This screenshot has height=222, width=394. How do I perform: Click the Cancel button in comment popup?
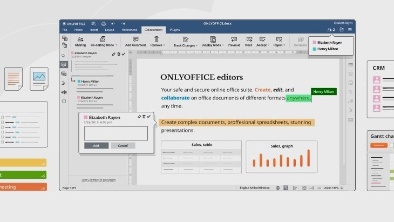point(123,146)
